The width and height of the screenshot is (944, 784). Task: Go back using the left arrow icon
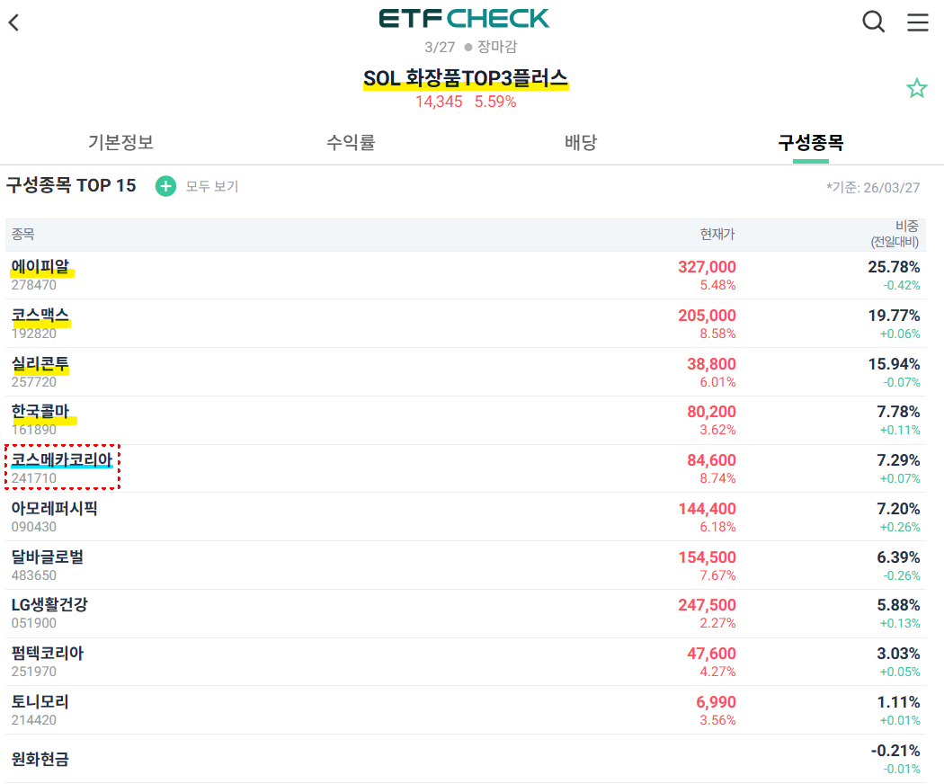[13, 22]
